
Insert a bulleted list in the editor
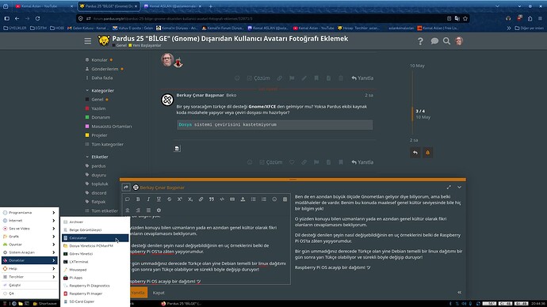[253, 199]
